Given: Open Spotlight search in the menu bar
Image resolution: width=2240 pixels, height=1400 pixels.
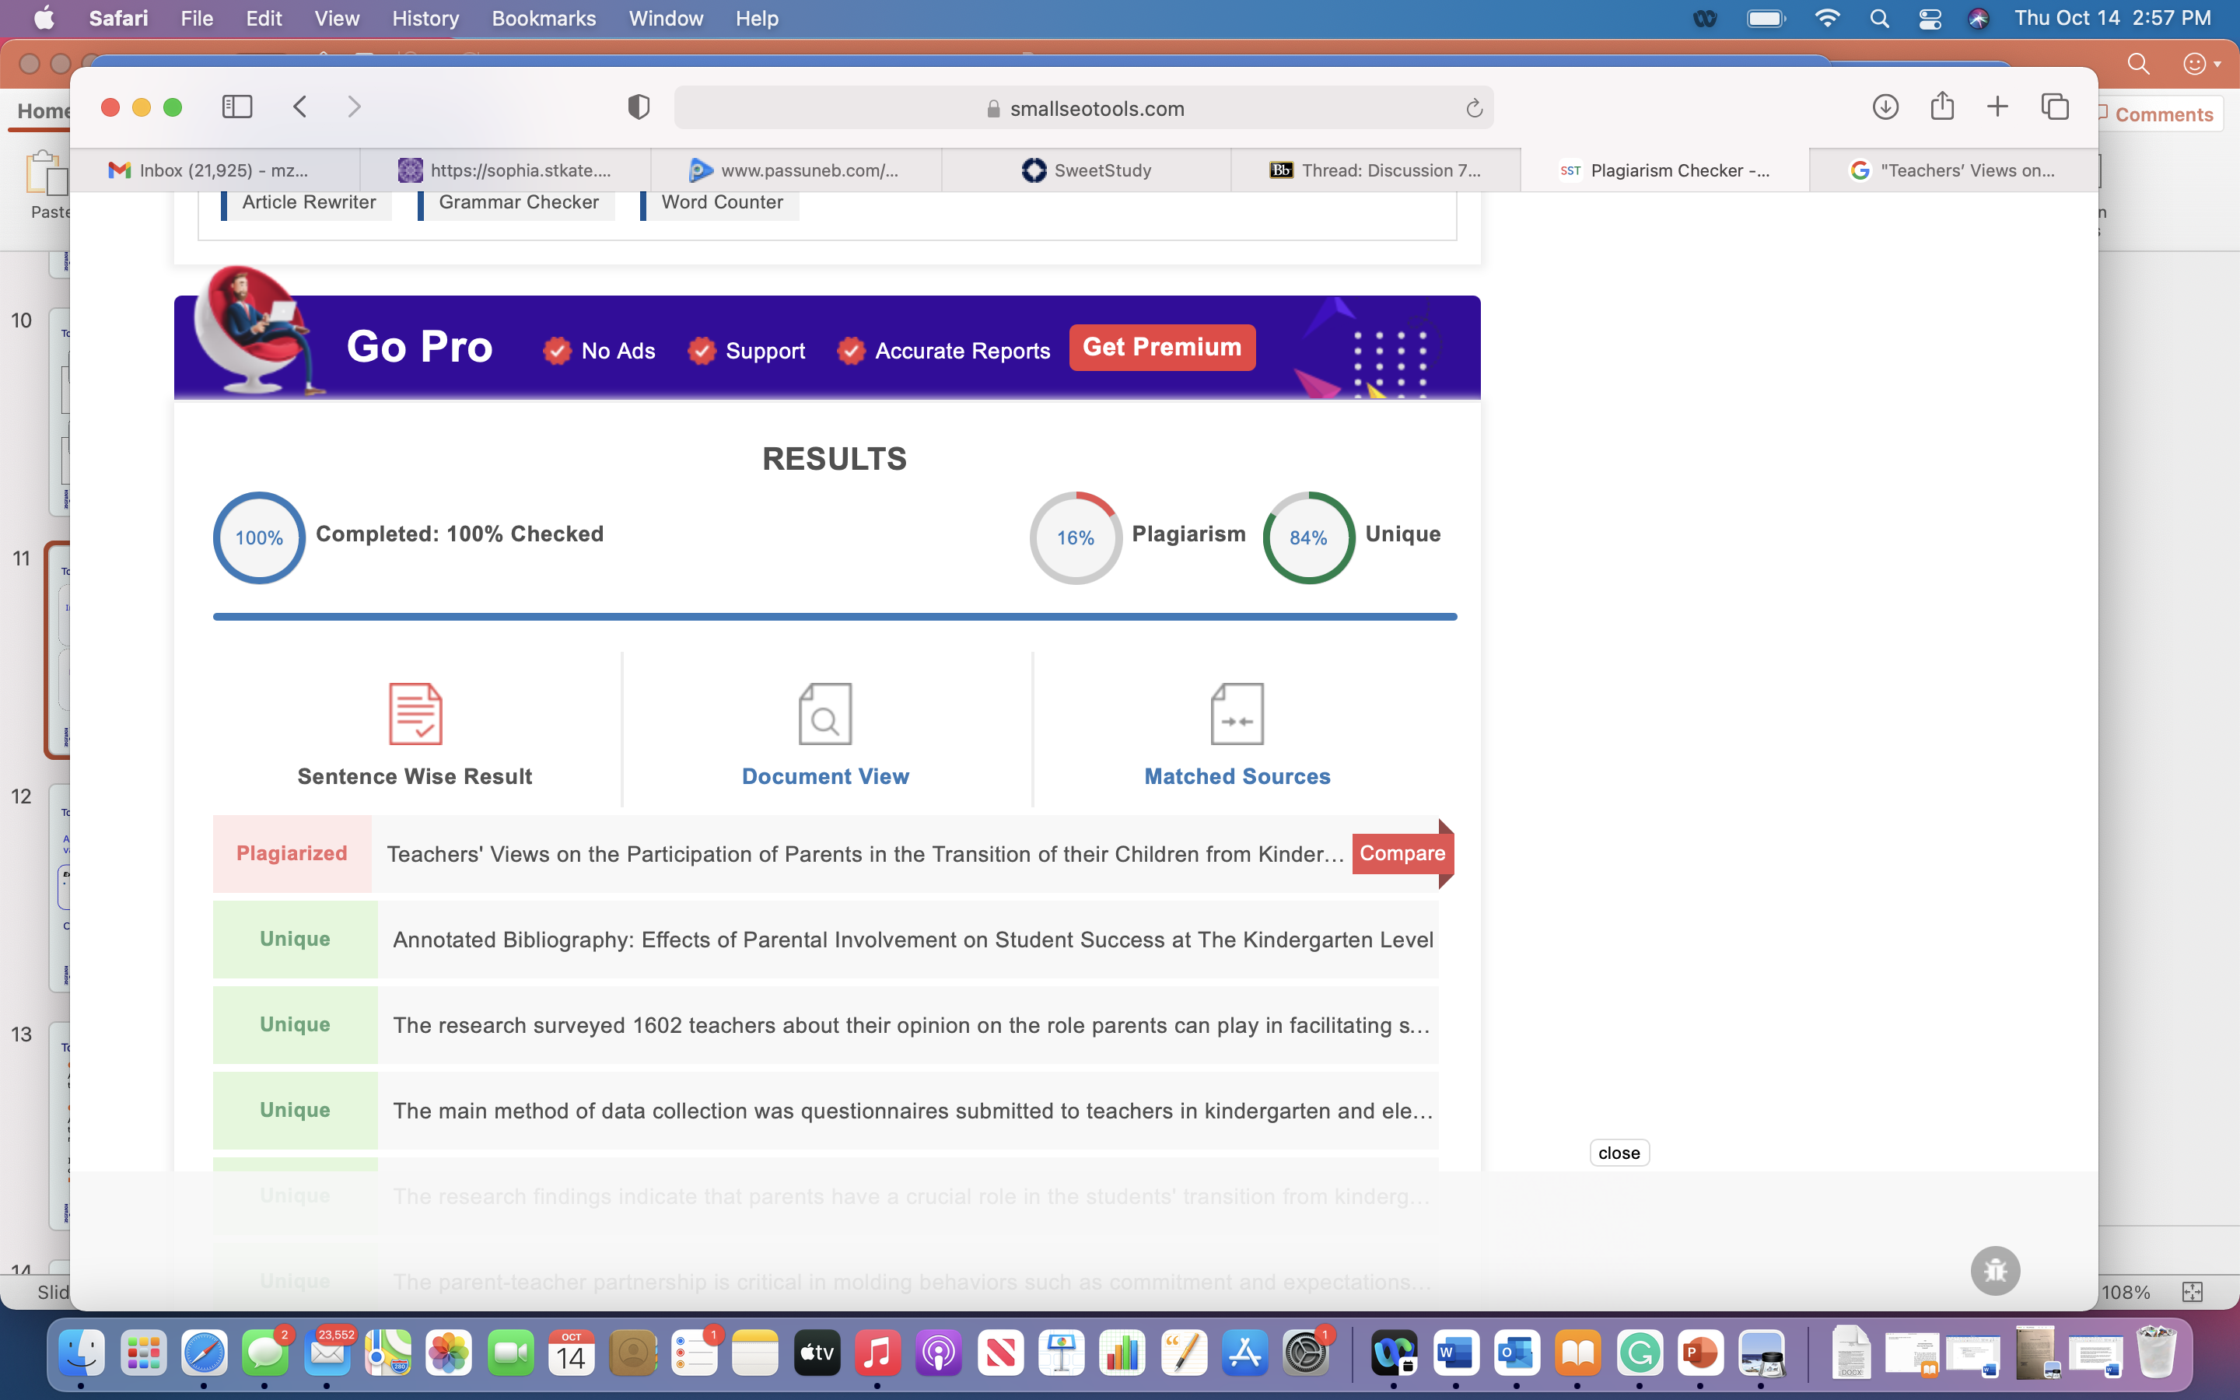Looking at the screenshot, I should pyautogui.click(x=1879, y=19).
